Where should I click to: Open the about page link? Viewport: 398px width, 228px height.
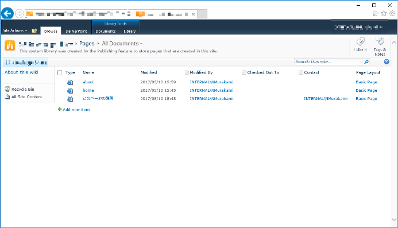[88, 82]
